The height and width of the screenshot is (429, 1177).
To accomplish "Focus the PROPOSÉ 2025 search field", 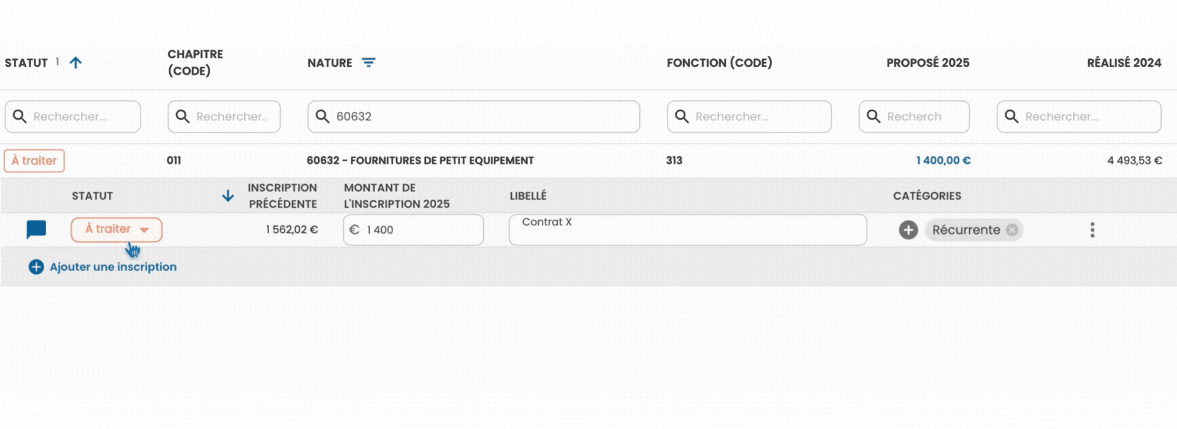I will coord(914,116).
